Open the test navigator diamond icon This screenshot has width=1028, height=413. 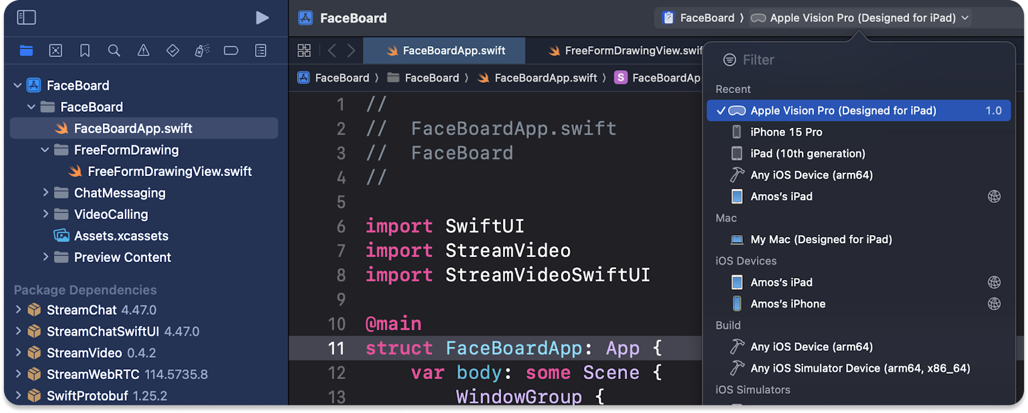click(x=172, y=51)
